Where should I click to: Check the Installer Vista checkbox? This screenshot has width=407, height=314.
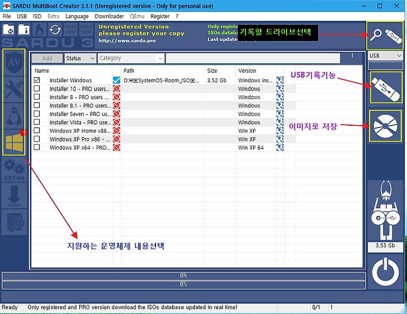tap(37, 122)
